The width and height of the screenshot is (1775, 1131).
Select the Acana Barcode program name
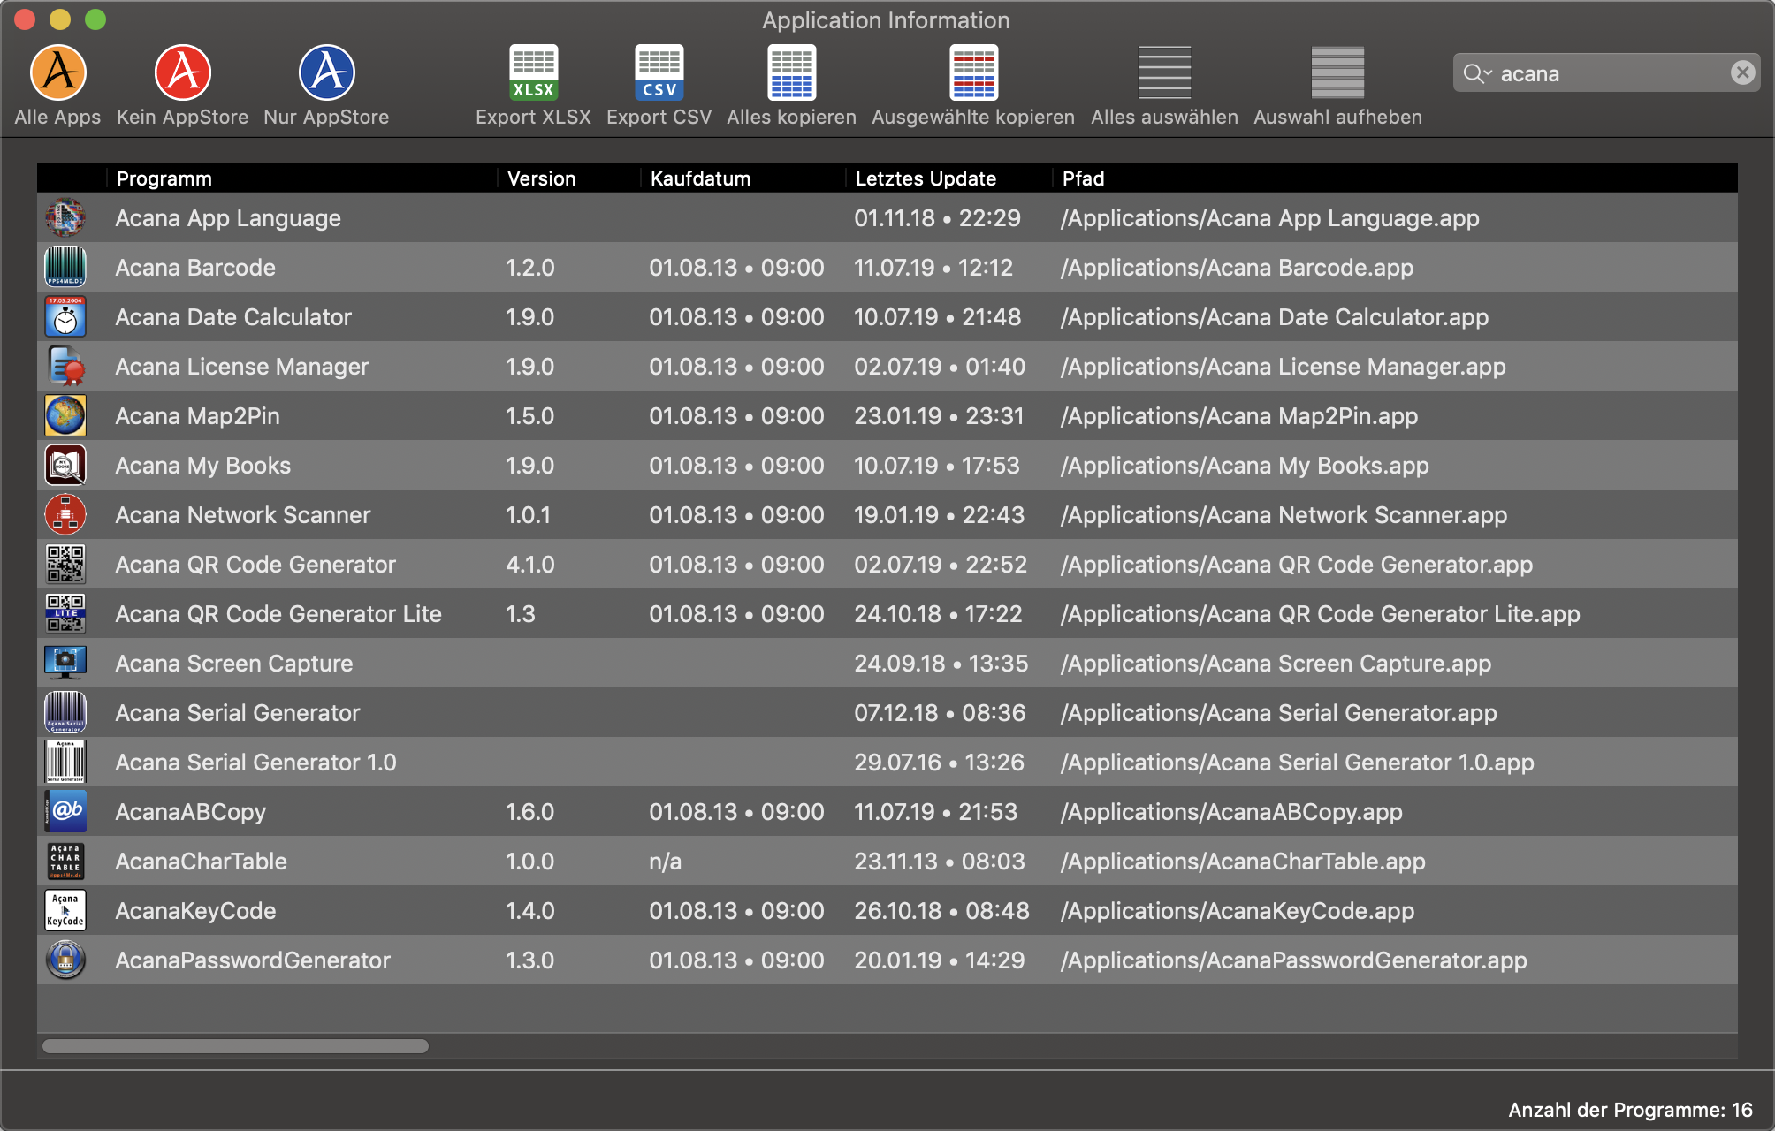(x=195, y=268)
